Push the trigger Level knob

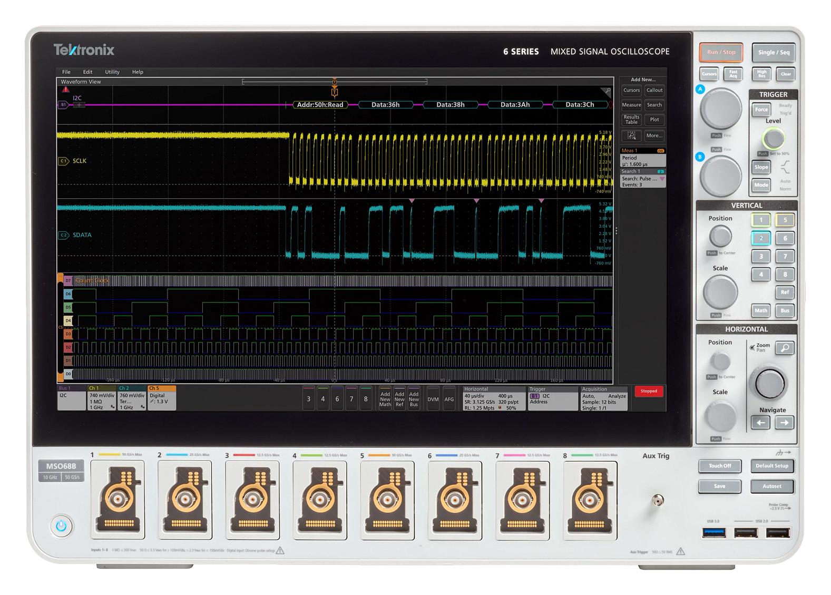pyautogui.click(x=773, y=139)
